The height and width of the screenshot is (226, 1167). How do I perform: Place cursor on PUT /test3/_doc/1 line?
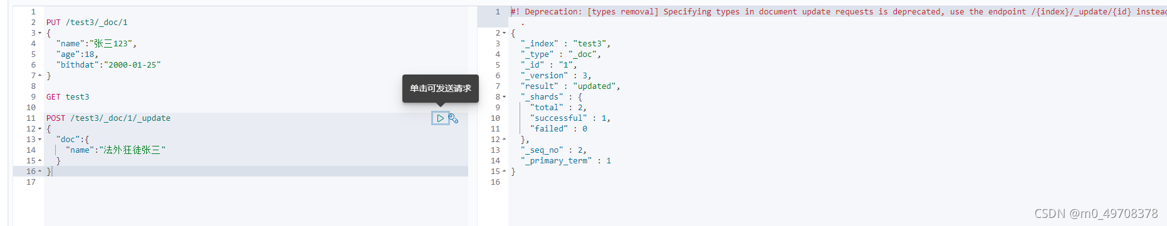86,23
